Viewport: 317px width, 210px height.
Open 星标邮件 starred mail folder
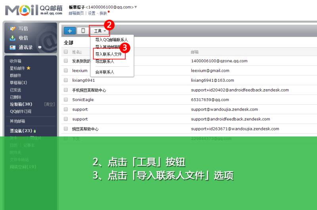coord(17,68)
